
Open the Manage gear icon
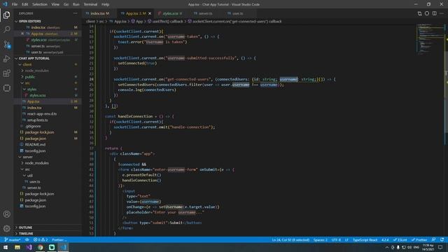tap(6, 228)
